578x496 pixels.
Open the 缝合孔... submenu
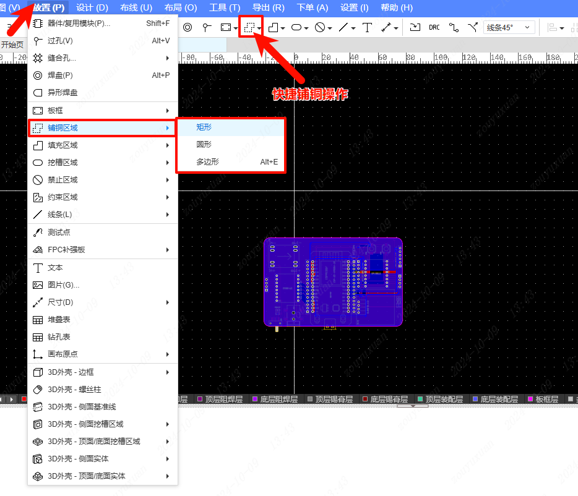pyautogui.click(x=103, y=58)
